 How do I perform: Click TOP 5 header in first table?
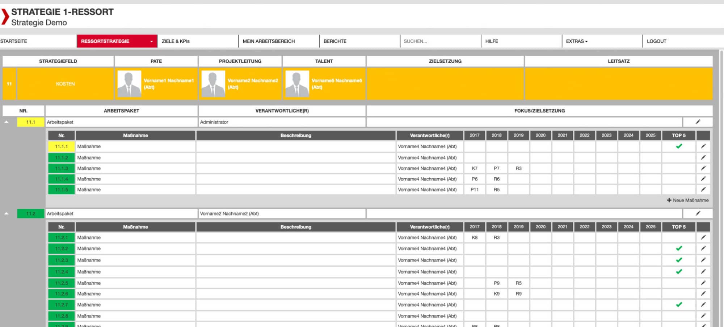point(679,135)
